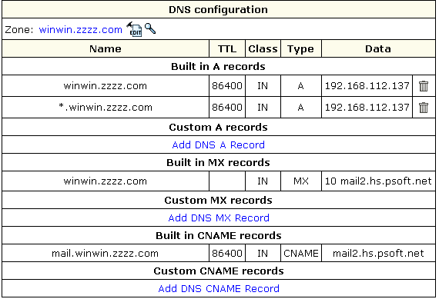Screen dimensions: 439x299
Task: Click the wildcard record's 192.168.112.137 address
Action: [x=367, y=108]
